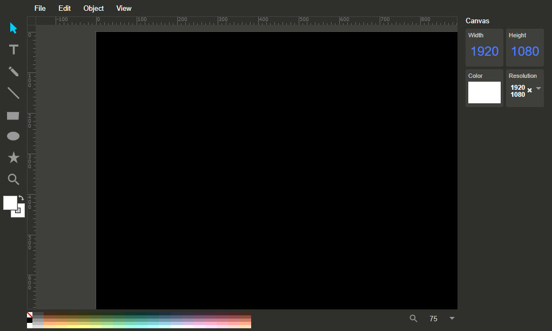Pick the black swatch in palette
The height and width of the screenshot is (331, 552).
[30, 320]
